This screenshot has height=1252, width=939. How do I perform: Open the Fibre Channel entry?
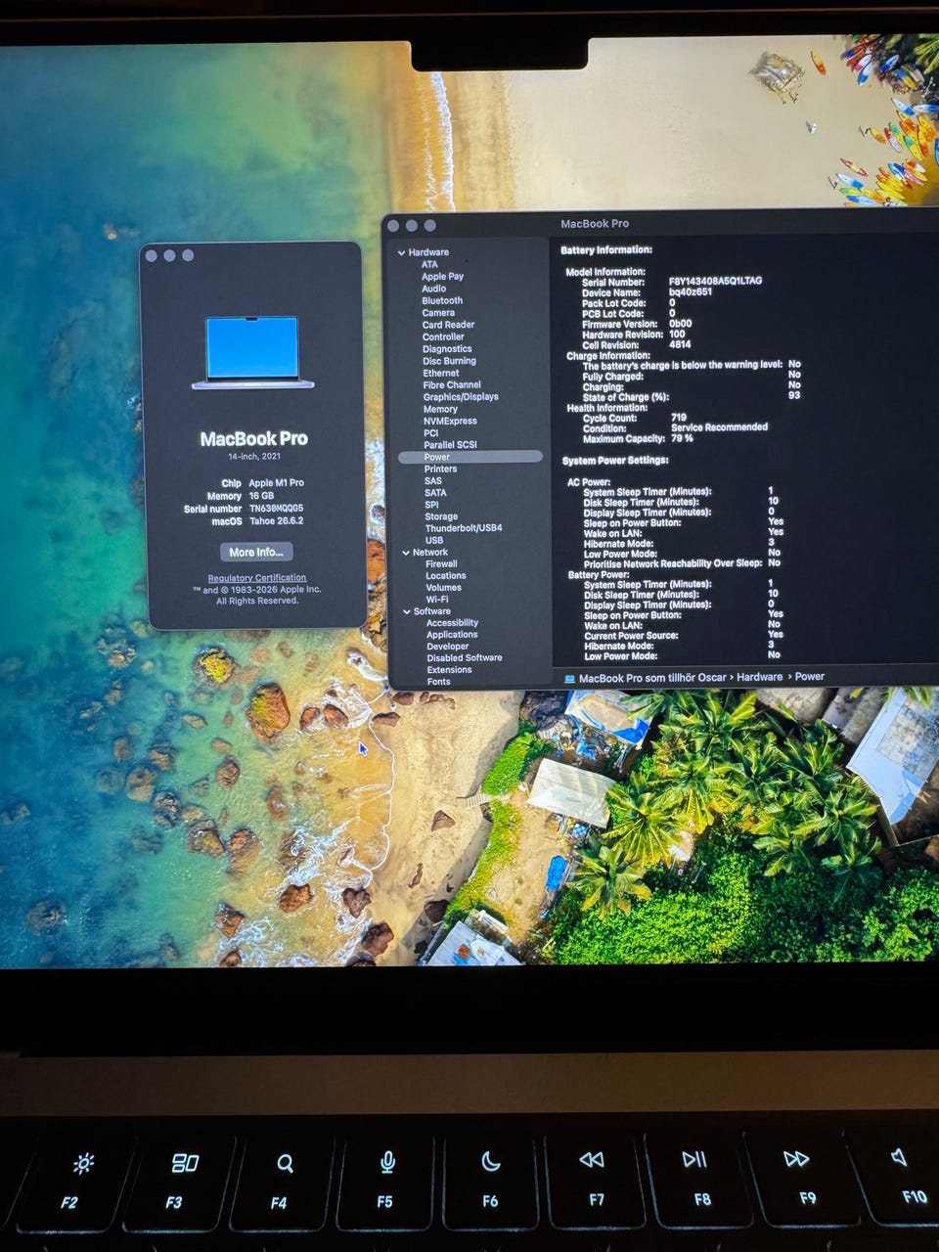[452, 385]
